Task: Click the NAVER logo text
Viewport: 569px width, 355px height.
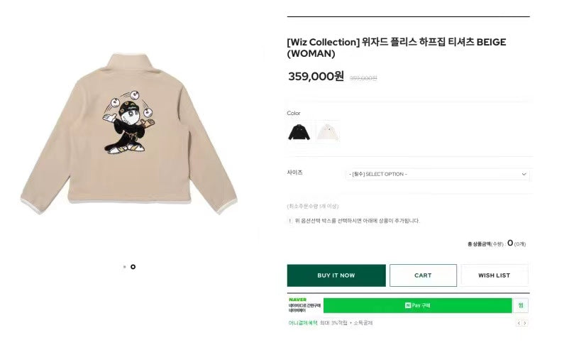Action: click(297, 300)
